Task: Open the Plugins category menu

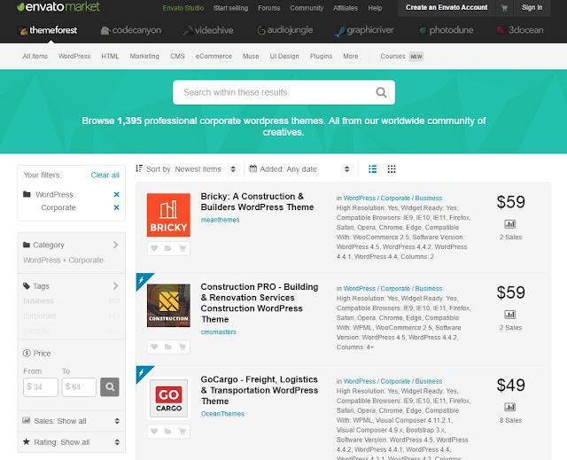Action: tap(321, 57)
